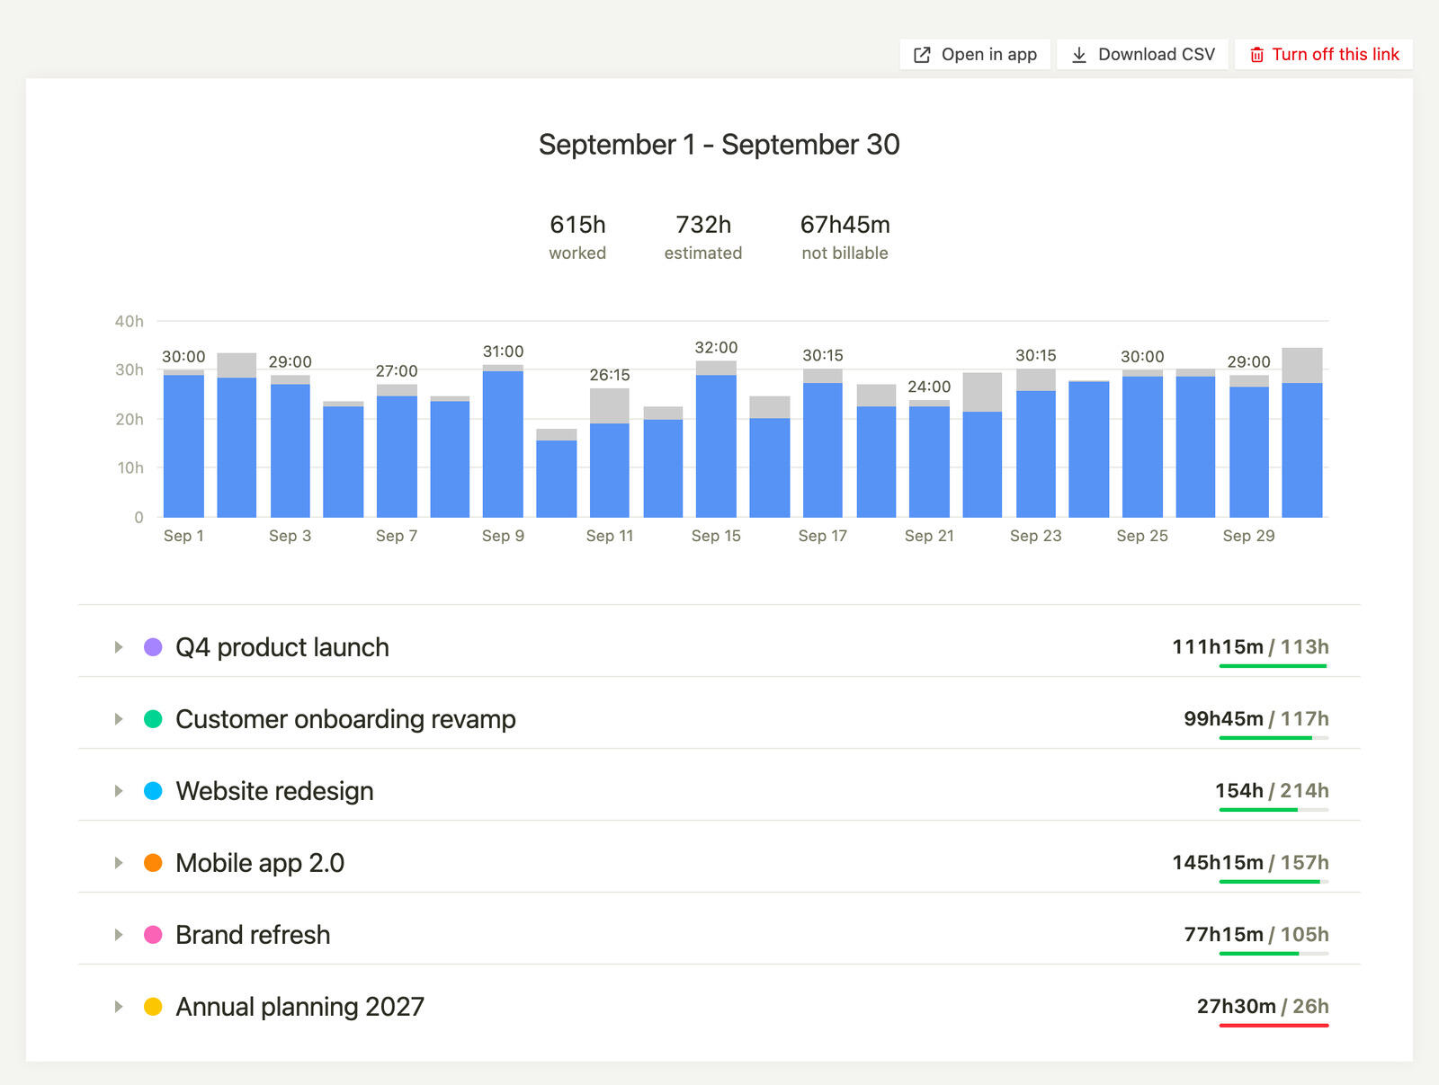Click the red Annual planning progress bar
This screenshot has height=1085, width=1439.
(1274, 1026)
